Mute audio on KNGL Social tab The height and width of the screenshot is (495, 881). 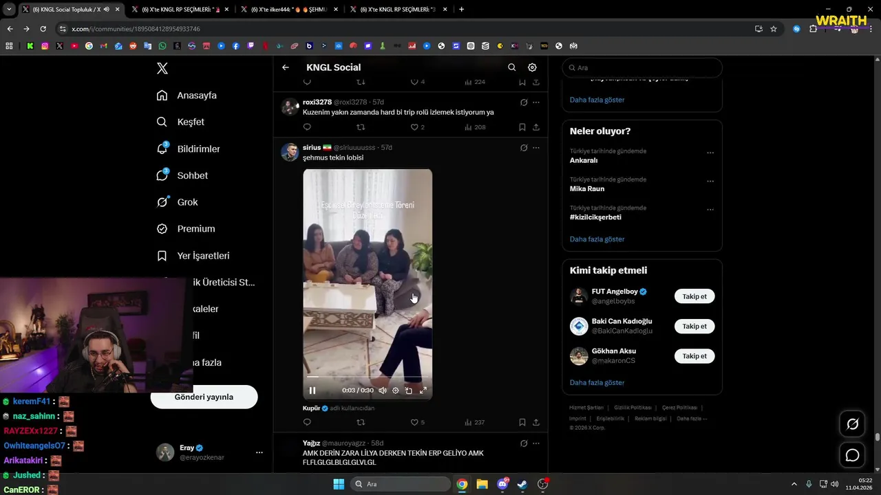[106, 10]
